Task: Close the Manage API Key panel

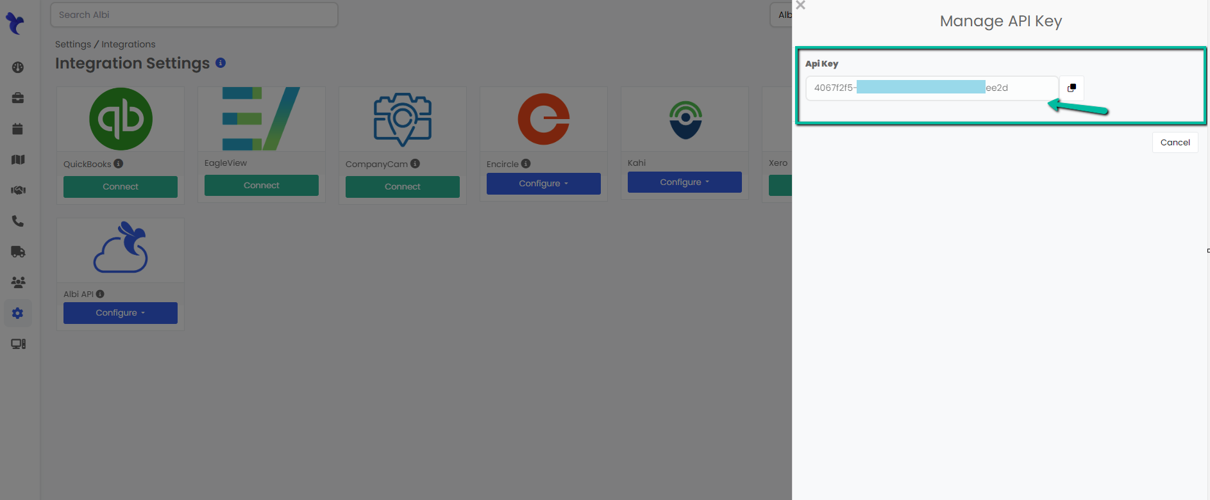Action: 800,5
